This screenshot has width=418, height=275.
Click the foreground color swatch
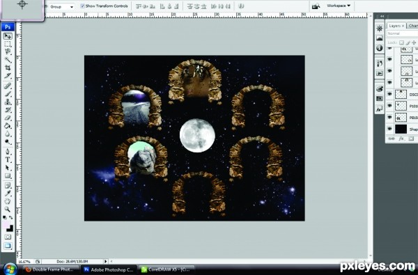6,226
